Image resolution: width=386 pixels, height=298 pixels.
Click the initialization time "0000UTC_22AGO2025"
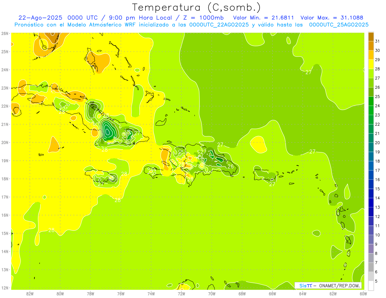tap(219, 25)
